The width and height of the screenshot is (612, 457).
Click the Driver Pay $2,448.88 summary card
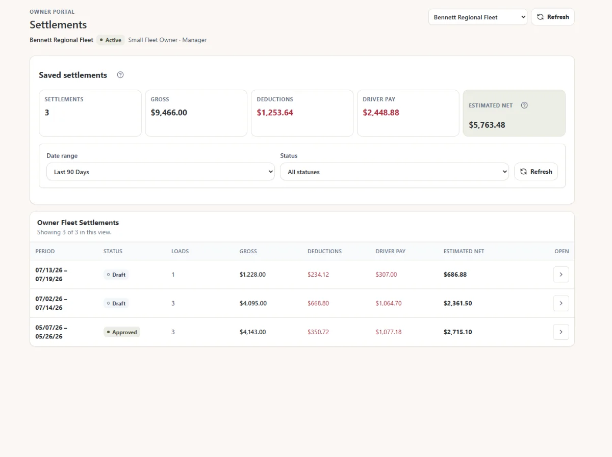tap(409, 113)
